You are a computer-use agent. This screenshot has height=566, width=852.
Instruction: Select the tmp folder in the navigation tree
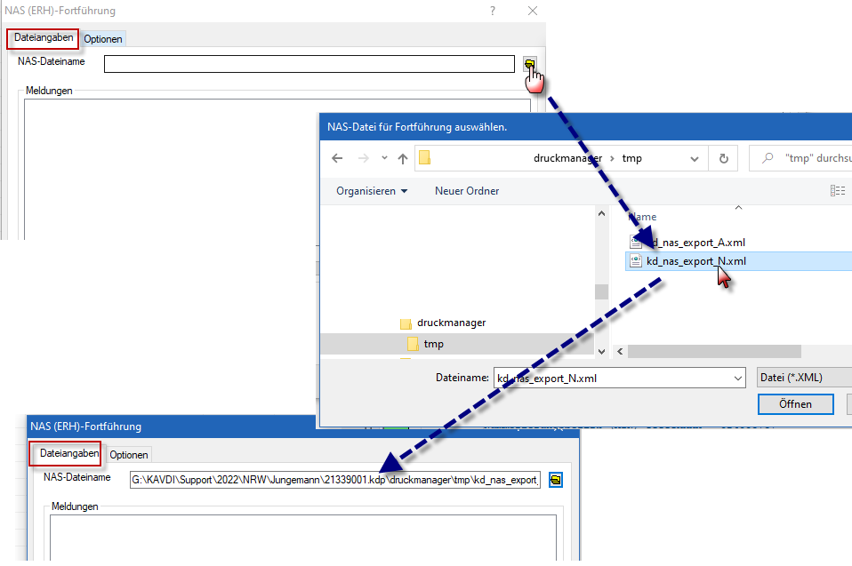click(433, 344)
